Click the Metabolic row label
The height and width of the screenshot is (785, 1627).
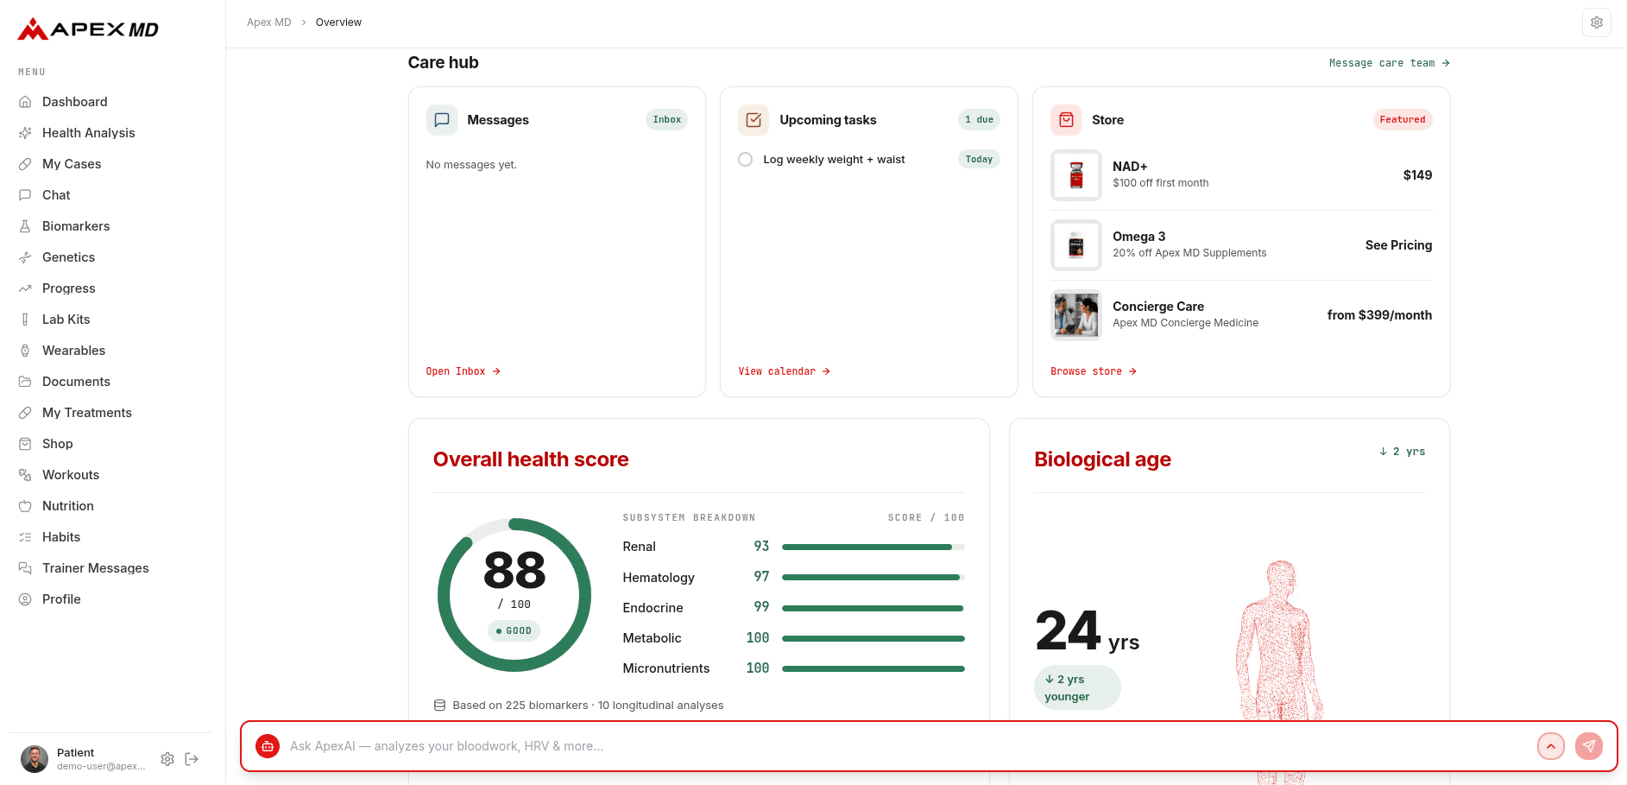tap(653, 638)
